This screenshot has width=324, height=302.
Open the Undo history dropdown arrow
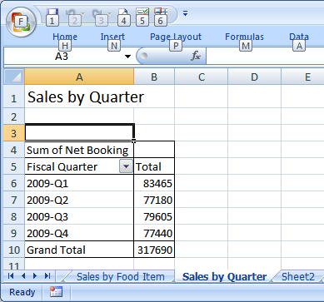[83, 13]
